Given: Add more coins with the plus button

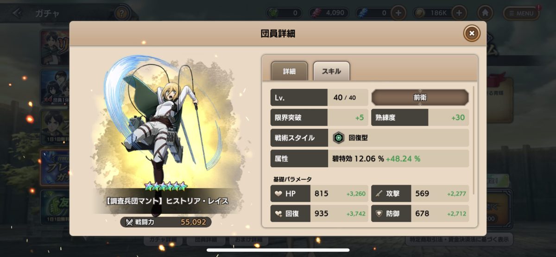Looking at the screenshot, I should point(459,13).
